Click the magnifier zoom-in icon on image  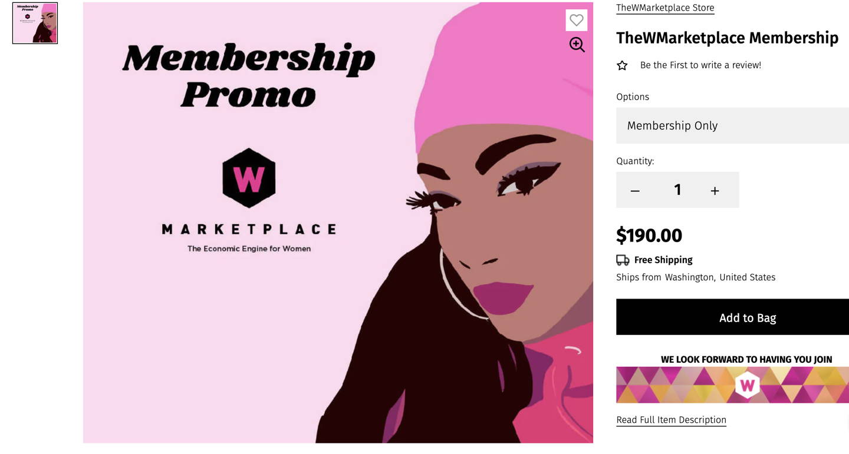pyautogui.click(x=577, y=45)
